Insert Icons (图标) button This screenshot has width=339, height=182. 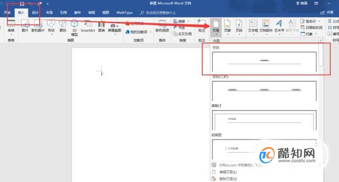click(x=63, y=26)
